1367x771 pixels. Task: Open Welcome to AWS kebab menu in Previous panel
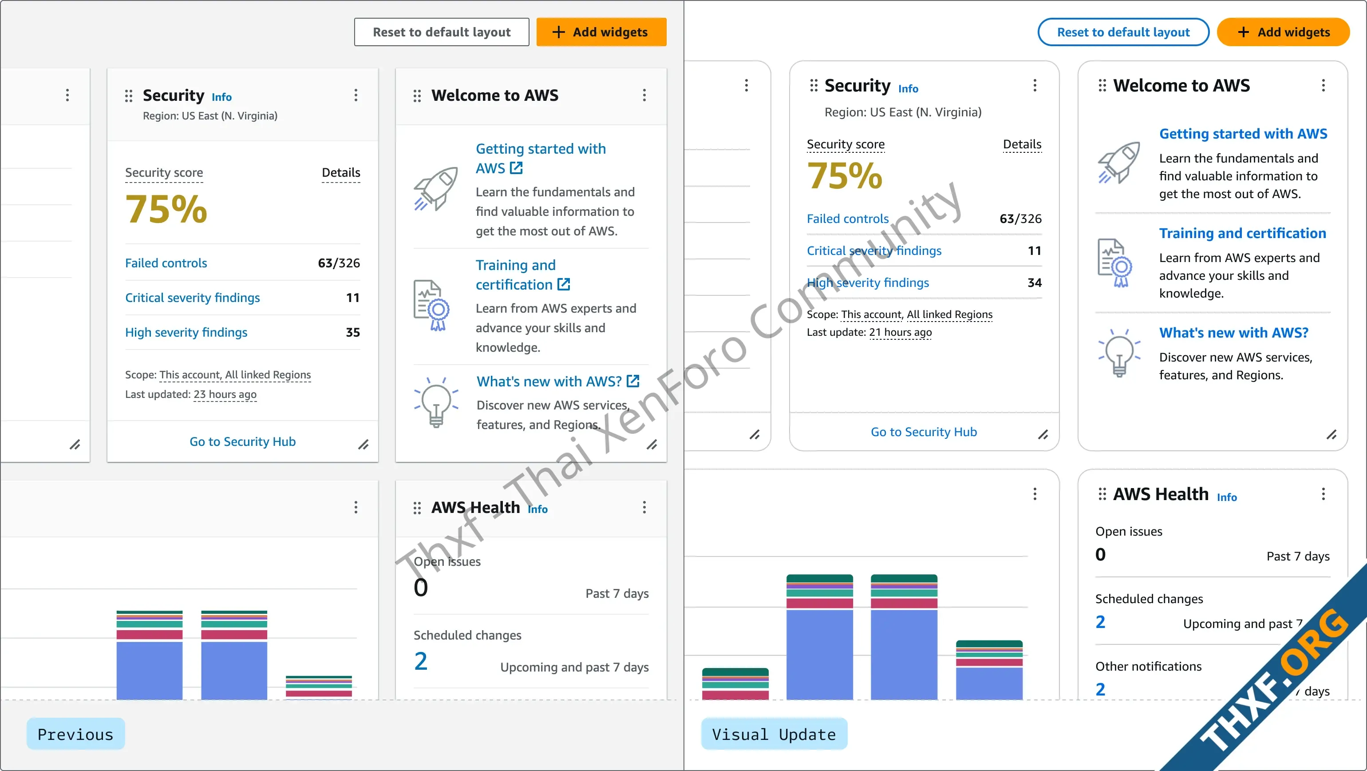[644, 95]
